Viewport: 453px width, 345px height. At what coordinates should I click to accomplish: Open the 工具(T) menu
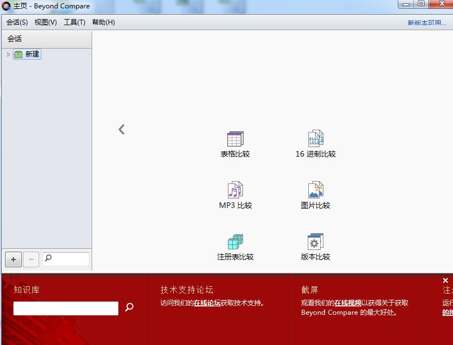tap(74, 22)
